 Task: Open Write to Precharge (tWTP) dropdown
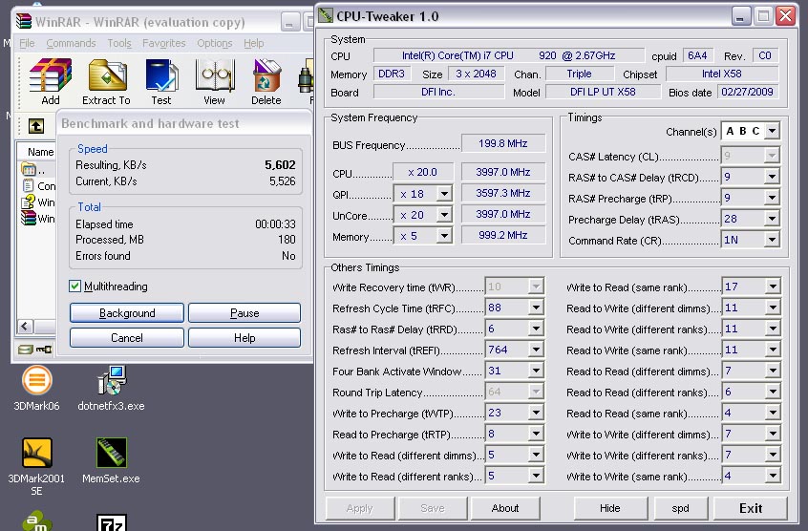click(536, 414)
